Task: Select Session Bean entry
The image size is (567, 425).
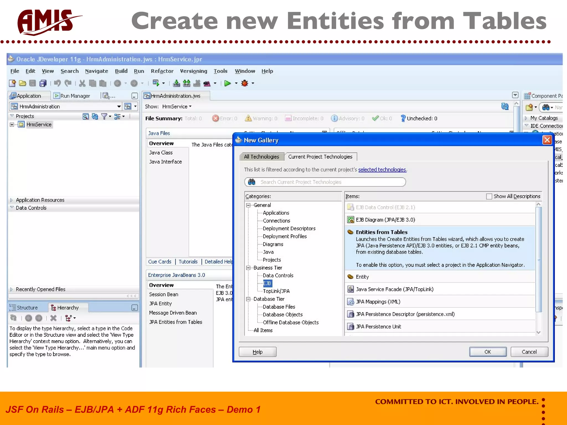Action: 164,294
